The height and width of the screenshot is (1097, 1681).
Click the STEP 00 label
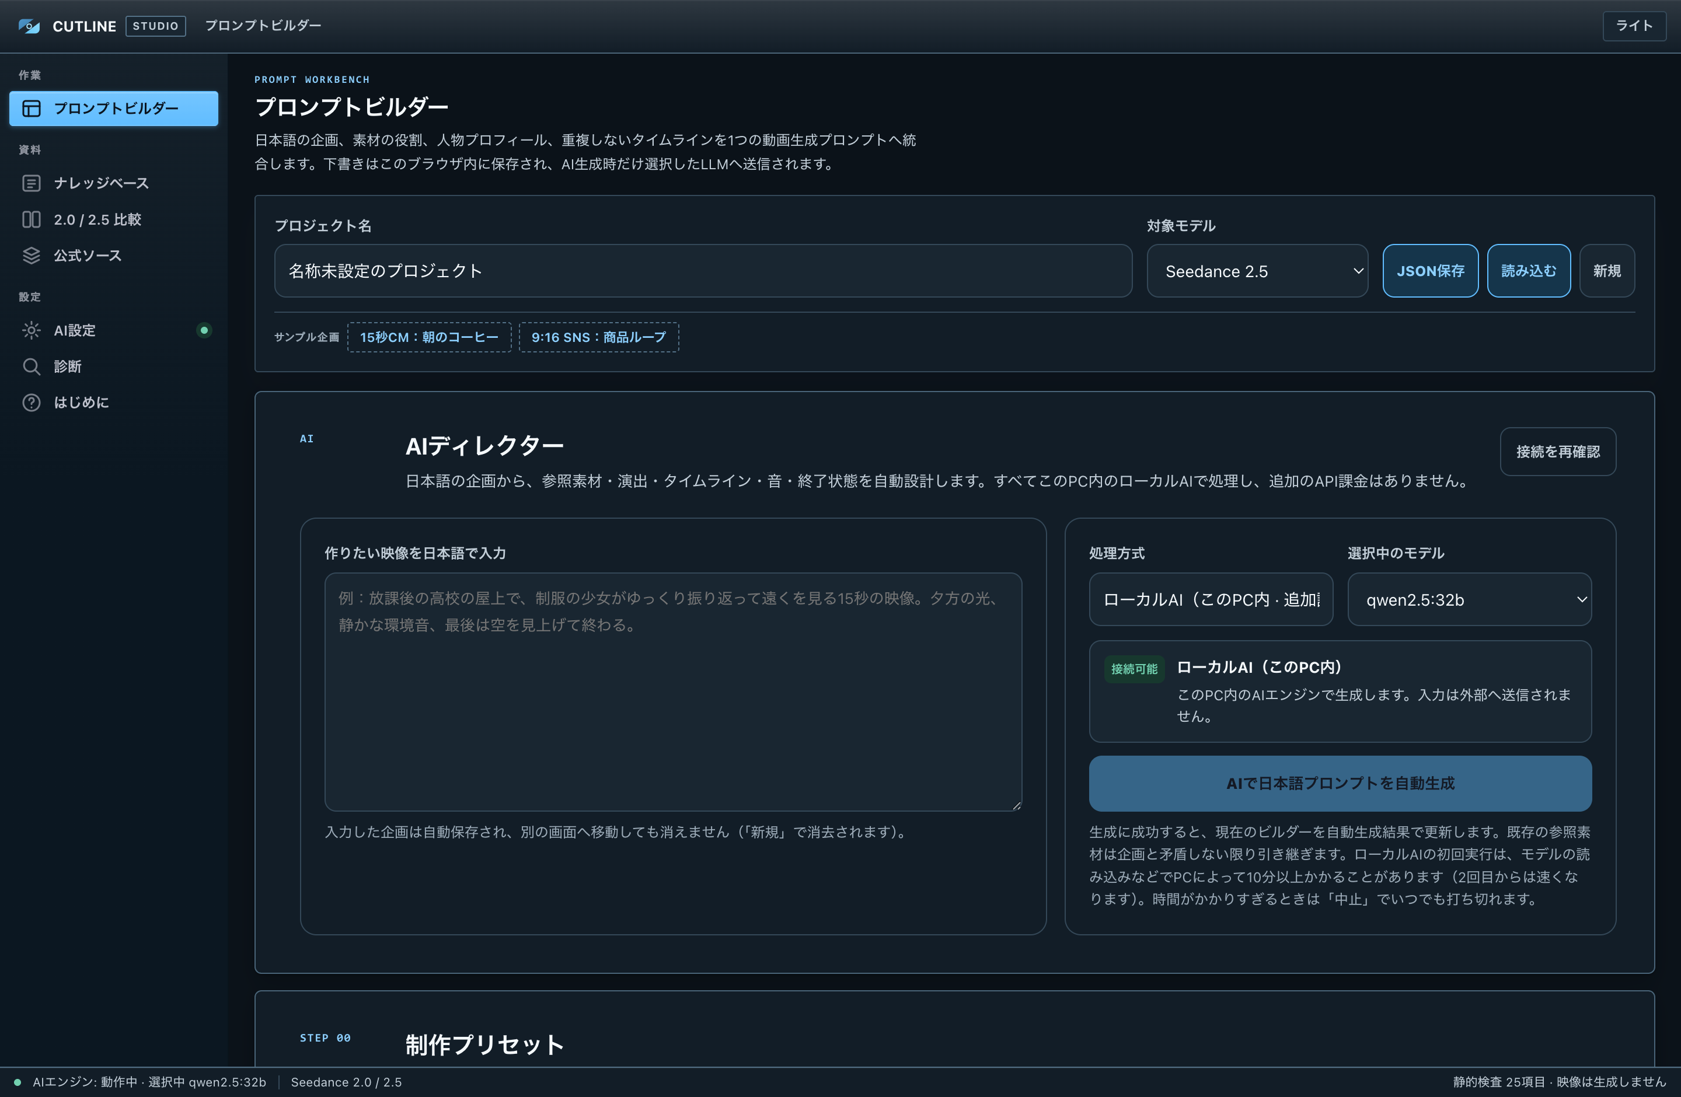[325, 1037]
